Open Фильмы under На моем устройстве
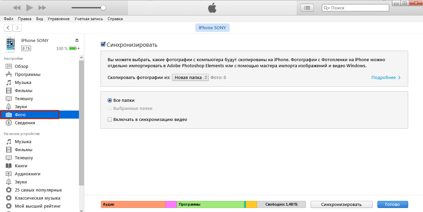Viewport: 423px width, 212px height. [39, 150]
